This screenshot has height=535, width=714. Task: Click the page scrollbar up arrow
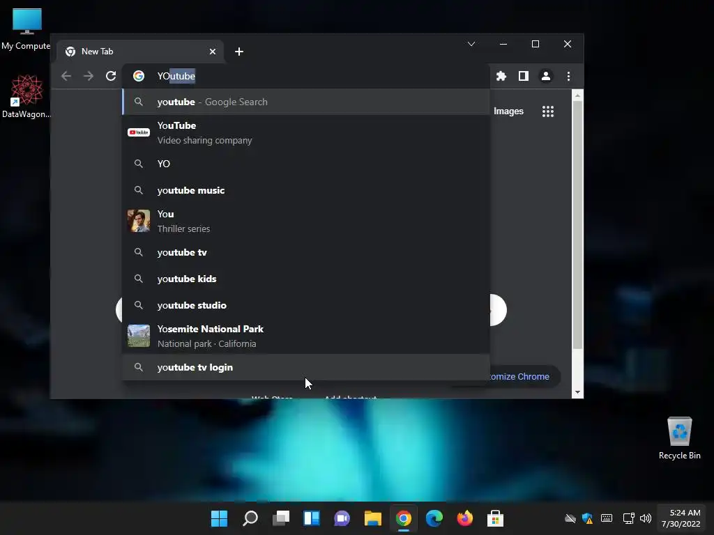click(577, 95)
